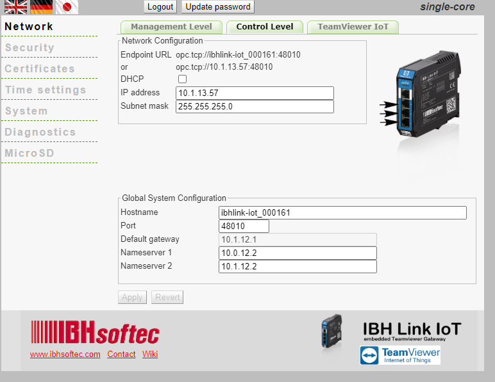Visit the www.ibhsoftec.com link

click(65, 354)
